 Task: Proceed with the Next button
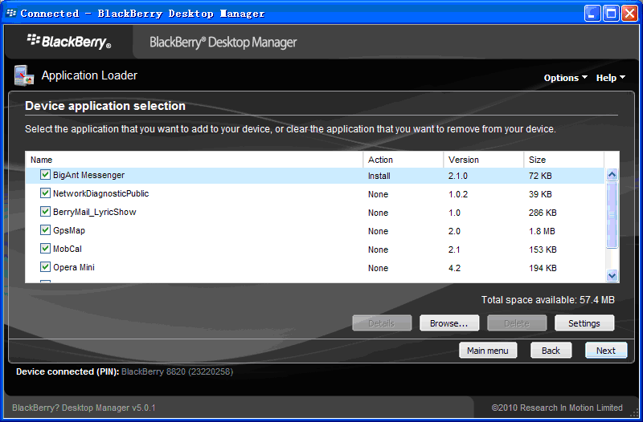pyautogui.click(x=606, y=351)
